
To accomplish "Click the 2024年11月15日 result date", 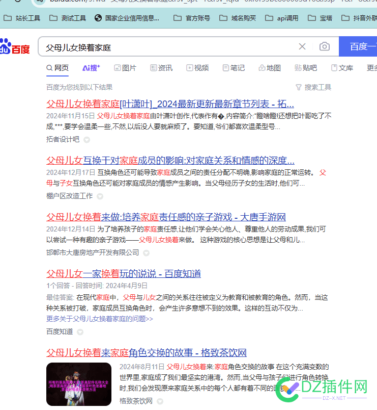I will click(x=70, y=116).
